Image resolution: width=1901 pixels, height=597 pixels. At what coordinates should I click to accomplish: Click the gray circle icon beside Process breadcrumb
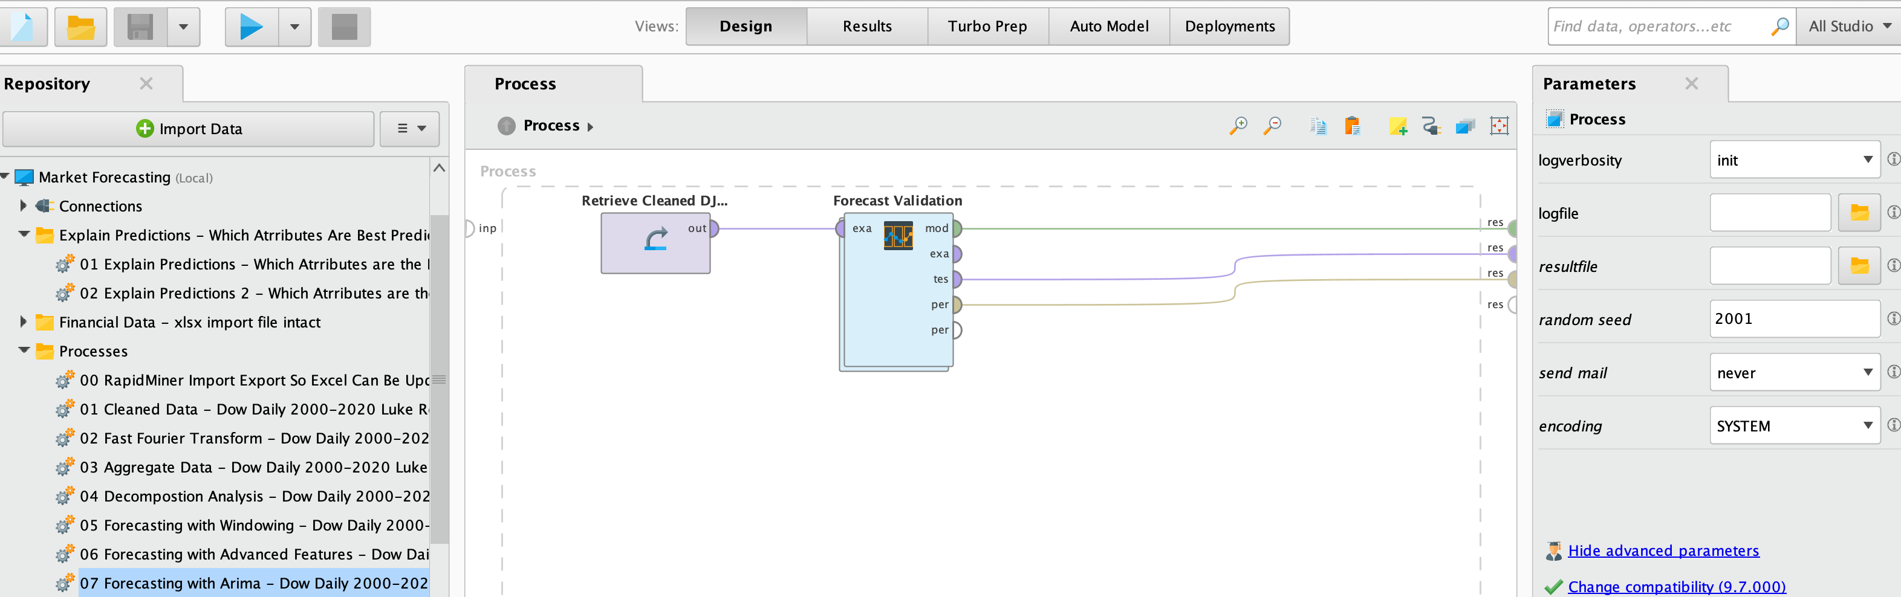(x=506, y=126)
